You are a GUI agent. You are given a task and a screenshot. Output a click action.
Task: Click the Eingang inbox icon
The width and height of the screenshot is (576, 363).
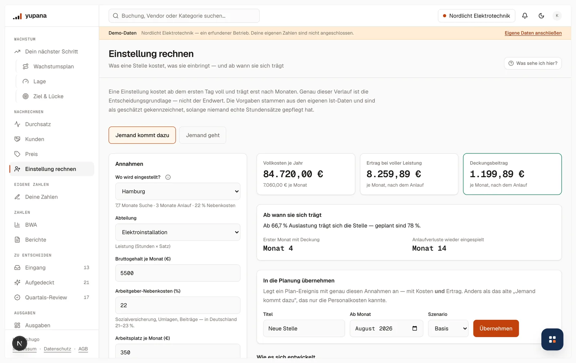point(17,268)
